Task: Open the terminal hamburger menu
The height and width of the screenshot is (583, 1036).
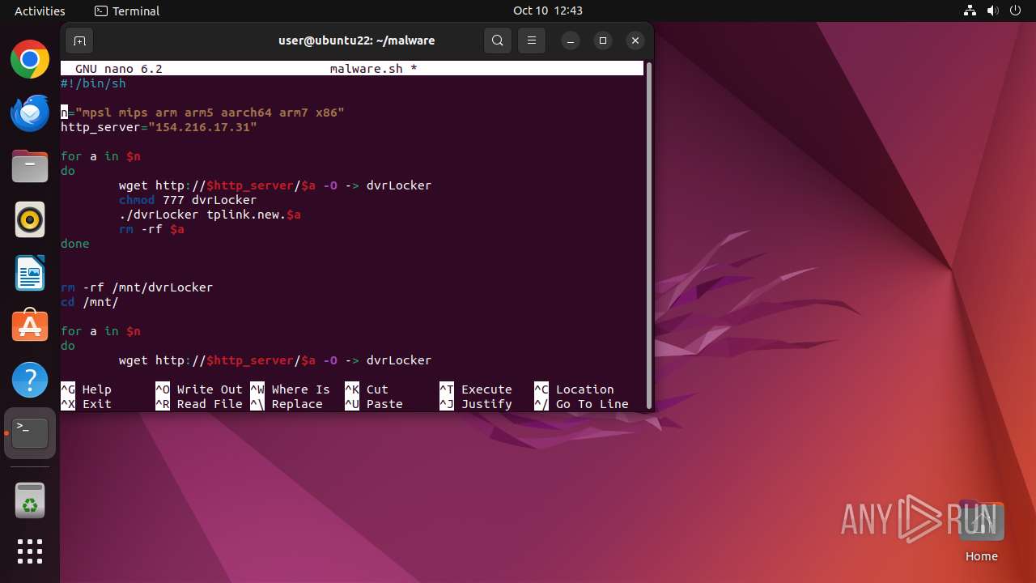Action: (x=532, y=40)
